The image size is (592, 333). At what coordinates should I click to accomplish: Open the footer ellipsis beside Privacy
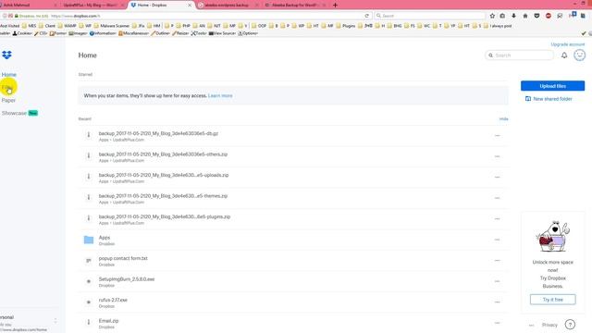[x=531, y=325]
